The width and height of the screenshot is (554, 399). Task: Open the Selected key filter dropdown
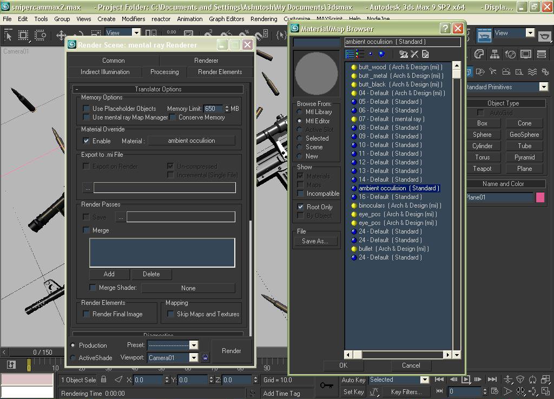pyautogui.click(x=424, y=380)
